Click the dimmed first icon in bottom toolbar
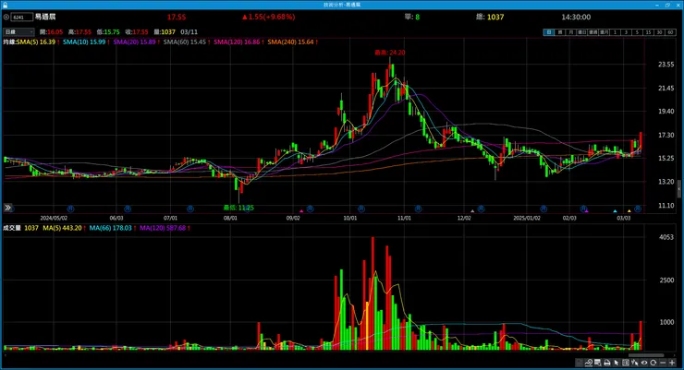The height and width of the screenshot is (370, 684). pos(580,363)
